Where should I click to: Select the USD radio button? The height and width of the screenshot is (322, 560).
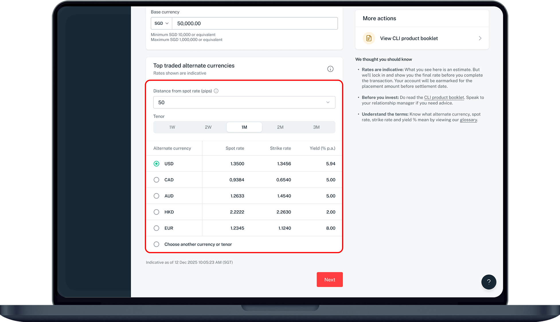[x=156, y=164]
